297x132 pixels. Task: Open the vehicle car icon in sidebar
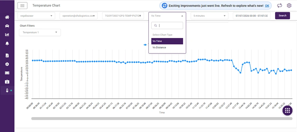7,26
